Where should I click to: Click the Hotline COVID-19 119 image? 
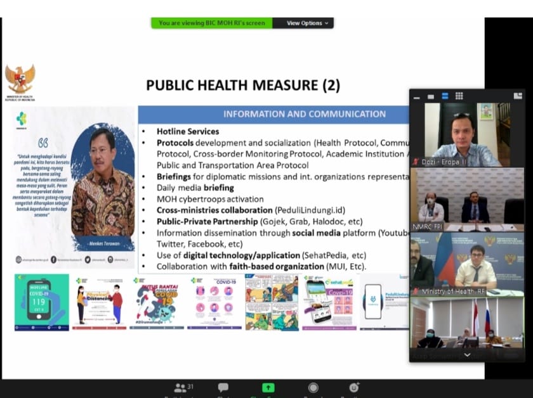(x=41, y=302)
